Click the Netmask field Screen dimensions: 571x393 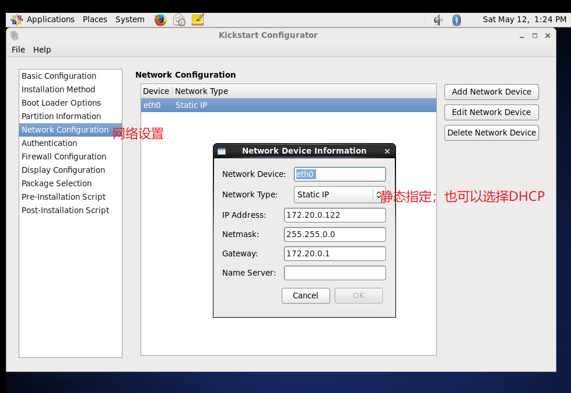coord(335,234)
